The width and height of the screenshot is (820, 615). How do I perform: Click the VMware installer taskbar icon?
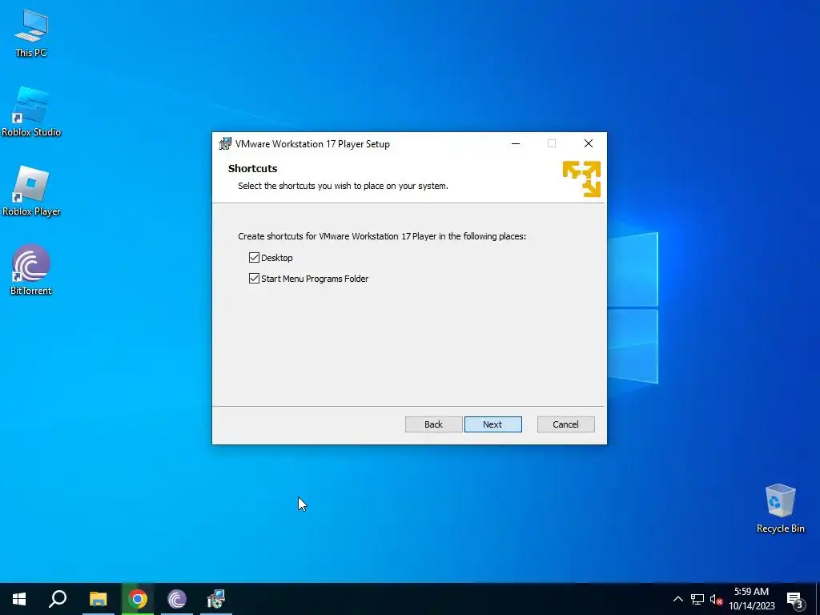[x=216, y=599]
